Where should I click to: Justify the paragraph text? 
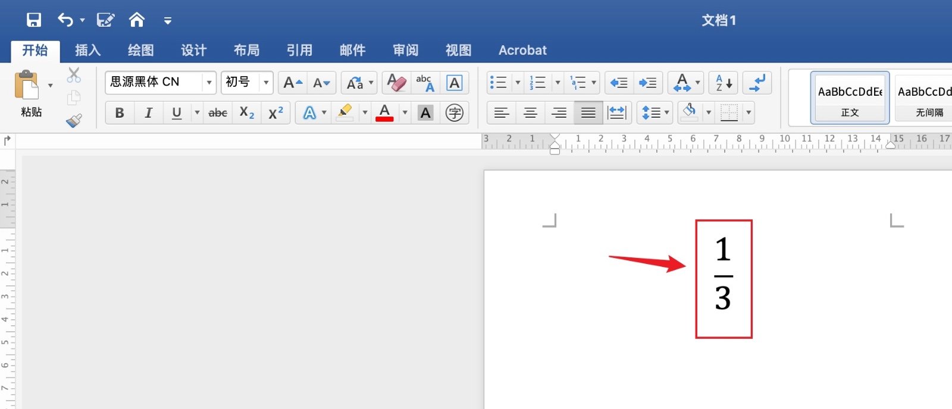pyautogui.click(x=588, y=113)
